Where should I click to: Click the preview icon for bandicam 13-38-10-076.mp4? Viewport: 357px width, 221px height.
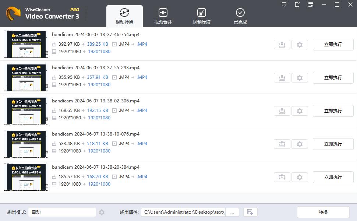282,144
